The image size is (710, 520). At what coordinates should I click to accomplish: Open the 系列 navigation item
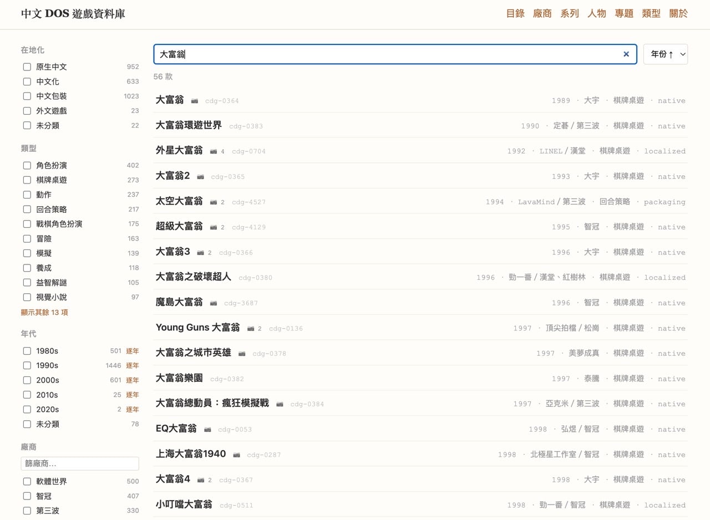570,13
